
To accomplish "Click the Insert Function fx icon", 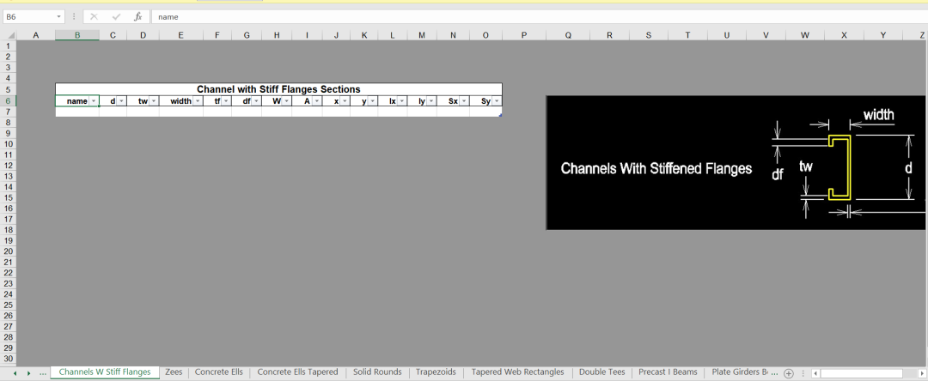I will 137,16.
